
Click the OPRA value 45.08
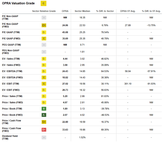65,32
